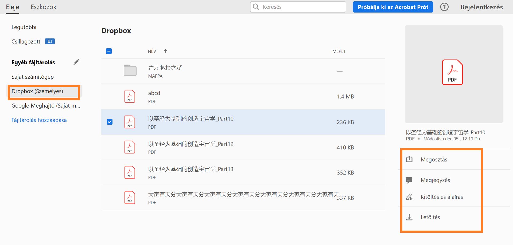Open Csillagozott in the sidebar
Screen dimensions: 513x245
click(26, 42)
